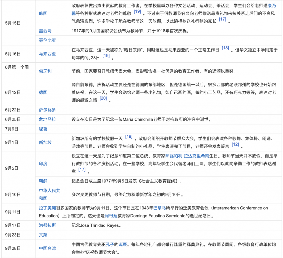283x258 pixels.
Task: Follow citation [19] after 9月28日 in 马来西亚 row
Action: tap(106, 56)
